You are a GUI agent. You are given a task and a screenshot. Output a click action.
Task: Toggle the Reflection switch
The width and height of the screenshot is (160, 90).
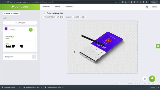(x=12, y=36)
